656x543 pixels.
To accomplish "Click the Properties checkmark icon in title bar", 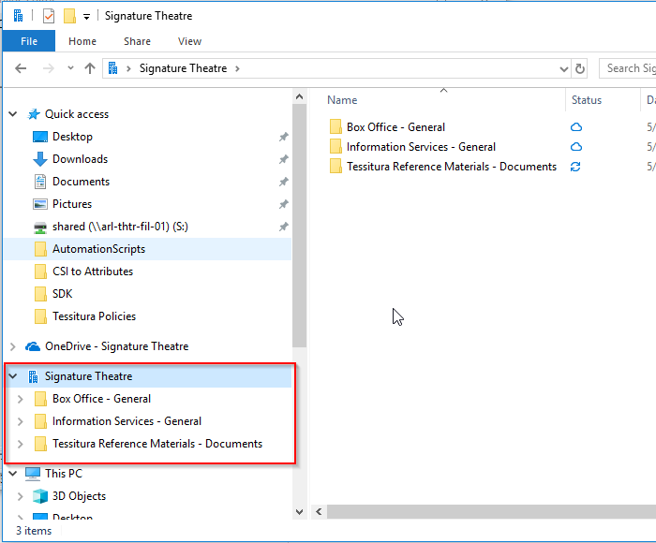I will tap(49, 16).
